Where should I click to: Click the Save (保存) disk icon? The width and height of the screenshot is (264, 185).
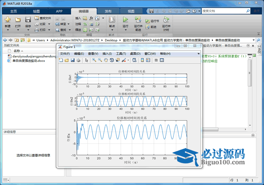click(x=28, y=20)
